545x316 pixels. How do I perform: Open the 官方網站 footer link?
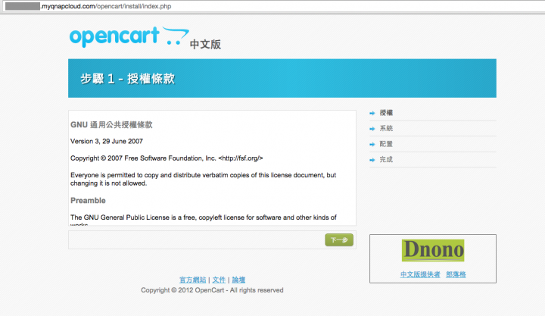[x=192, y=280]
